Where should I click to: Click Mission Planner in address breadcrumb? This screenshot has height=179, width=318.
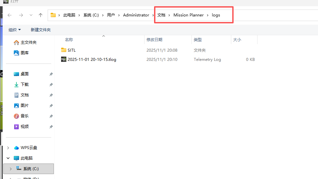(x=189, y=15)
